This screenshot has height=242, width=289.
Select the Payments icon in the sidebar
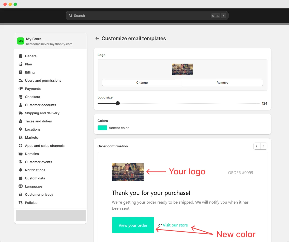(x=21, y=89)
